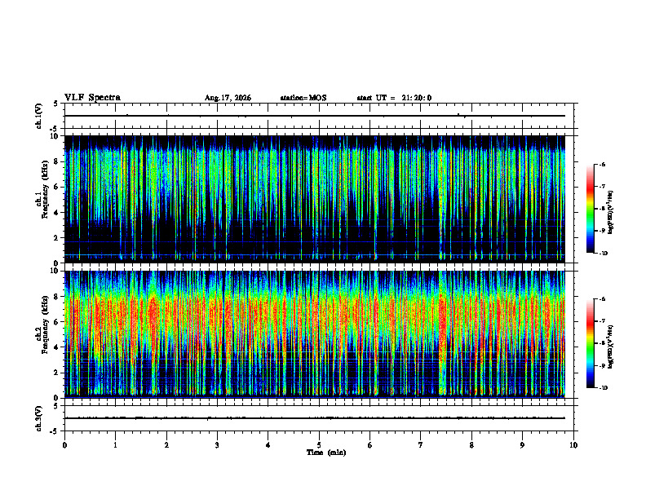The image size is (646, 499).
Task: Click time axis tick label "2"
Action: tap(166, 445)
